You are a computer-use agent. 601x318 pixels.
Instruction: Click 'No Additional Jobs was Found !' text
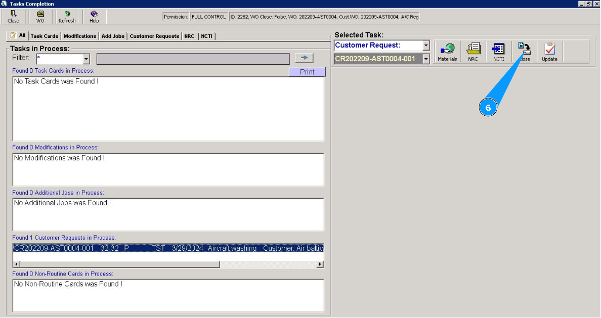(62, 203)
